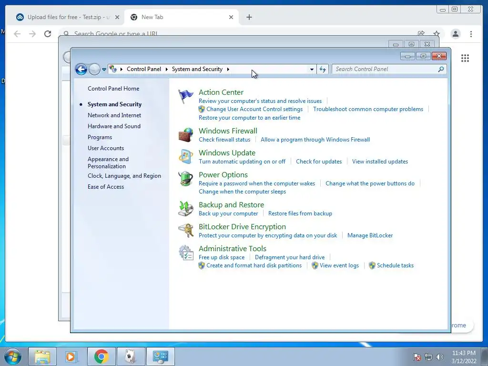The width and height of the screenshot is (488, 366).
Task: Click Defragment your hard drive link
Action: [x=290, y=257]
